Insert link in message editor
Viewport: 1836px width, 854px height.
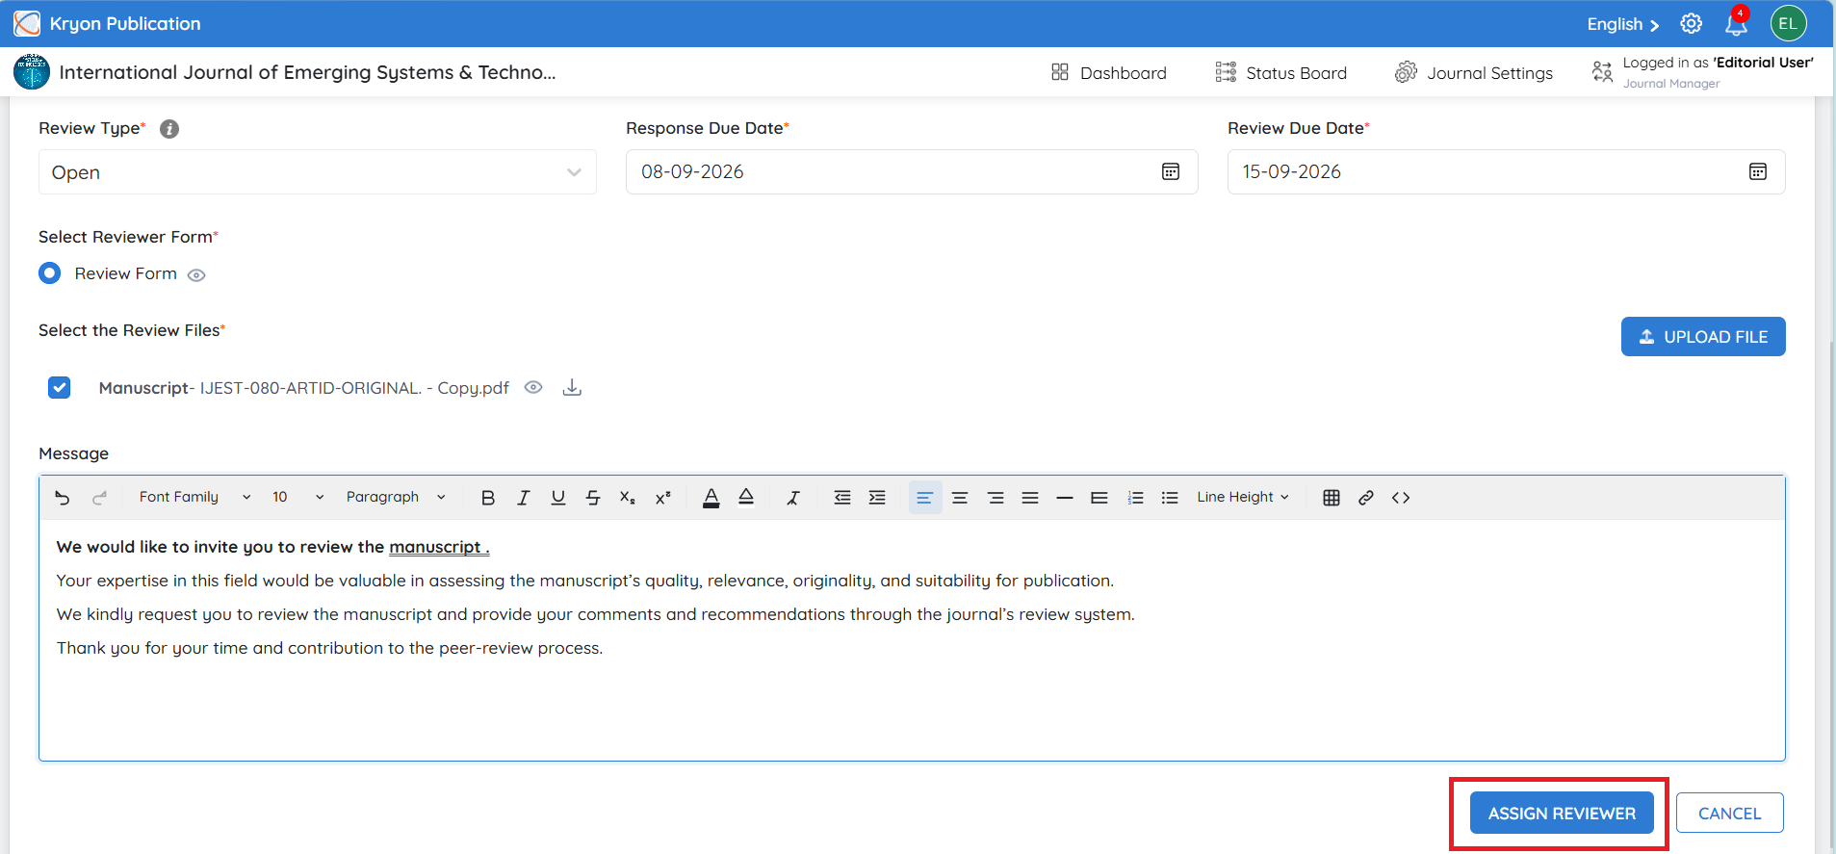(1366, 498)
